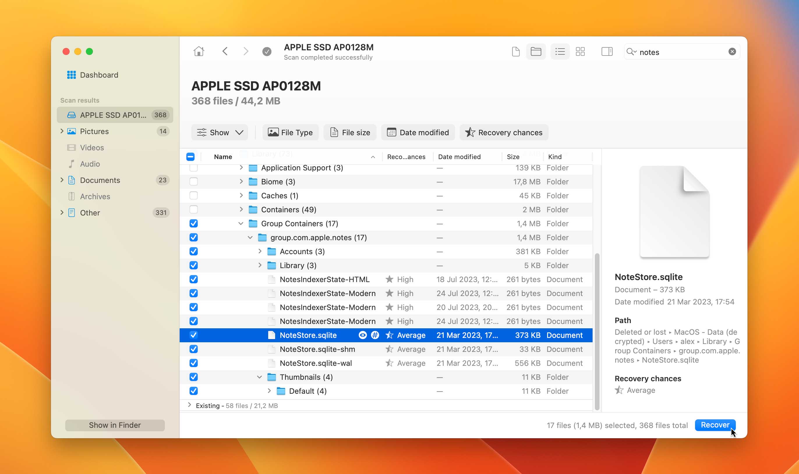Click the Recover button
This screenshot has height=474, width=799.
pos(715,425)
